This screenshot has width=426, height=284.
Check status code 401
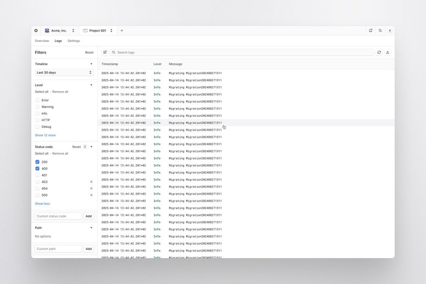[37, 175]
